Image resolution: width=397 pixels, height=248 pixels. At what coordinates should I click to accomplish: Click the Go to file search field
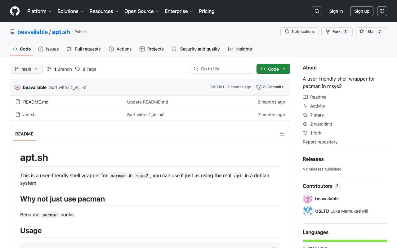click(x=222, y=69)
